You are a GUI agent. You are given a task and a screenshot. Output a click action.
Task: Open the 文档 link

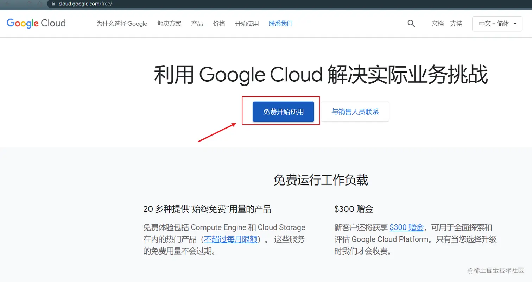pos(438,24)
